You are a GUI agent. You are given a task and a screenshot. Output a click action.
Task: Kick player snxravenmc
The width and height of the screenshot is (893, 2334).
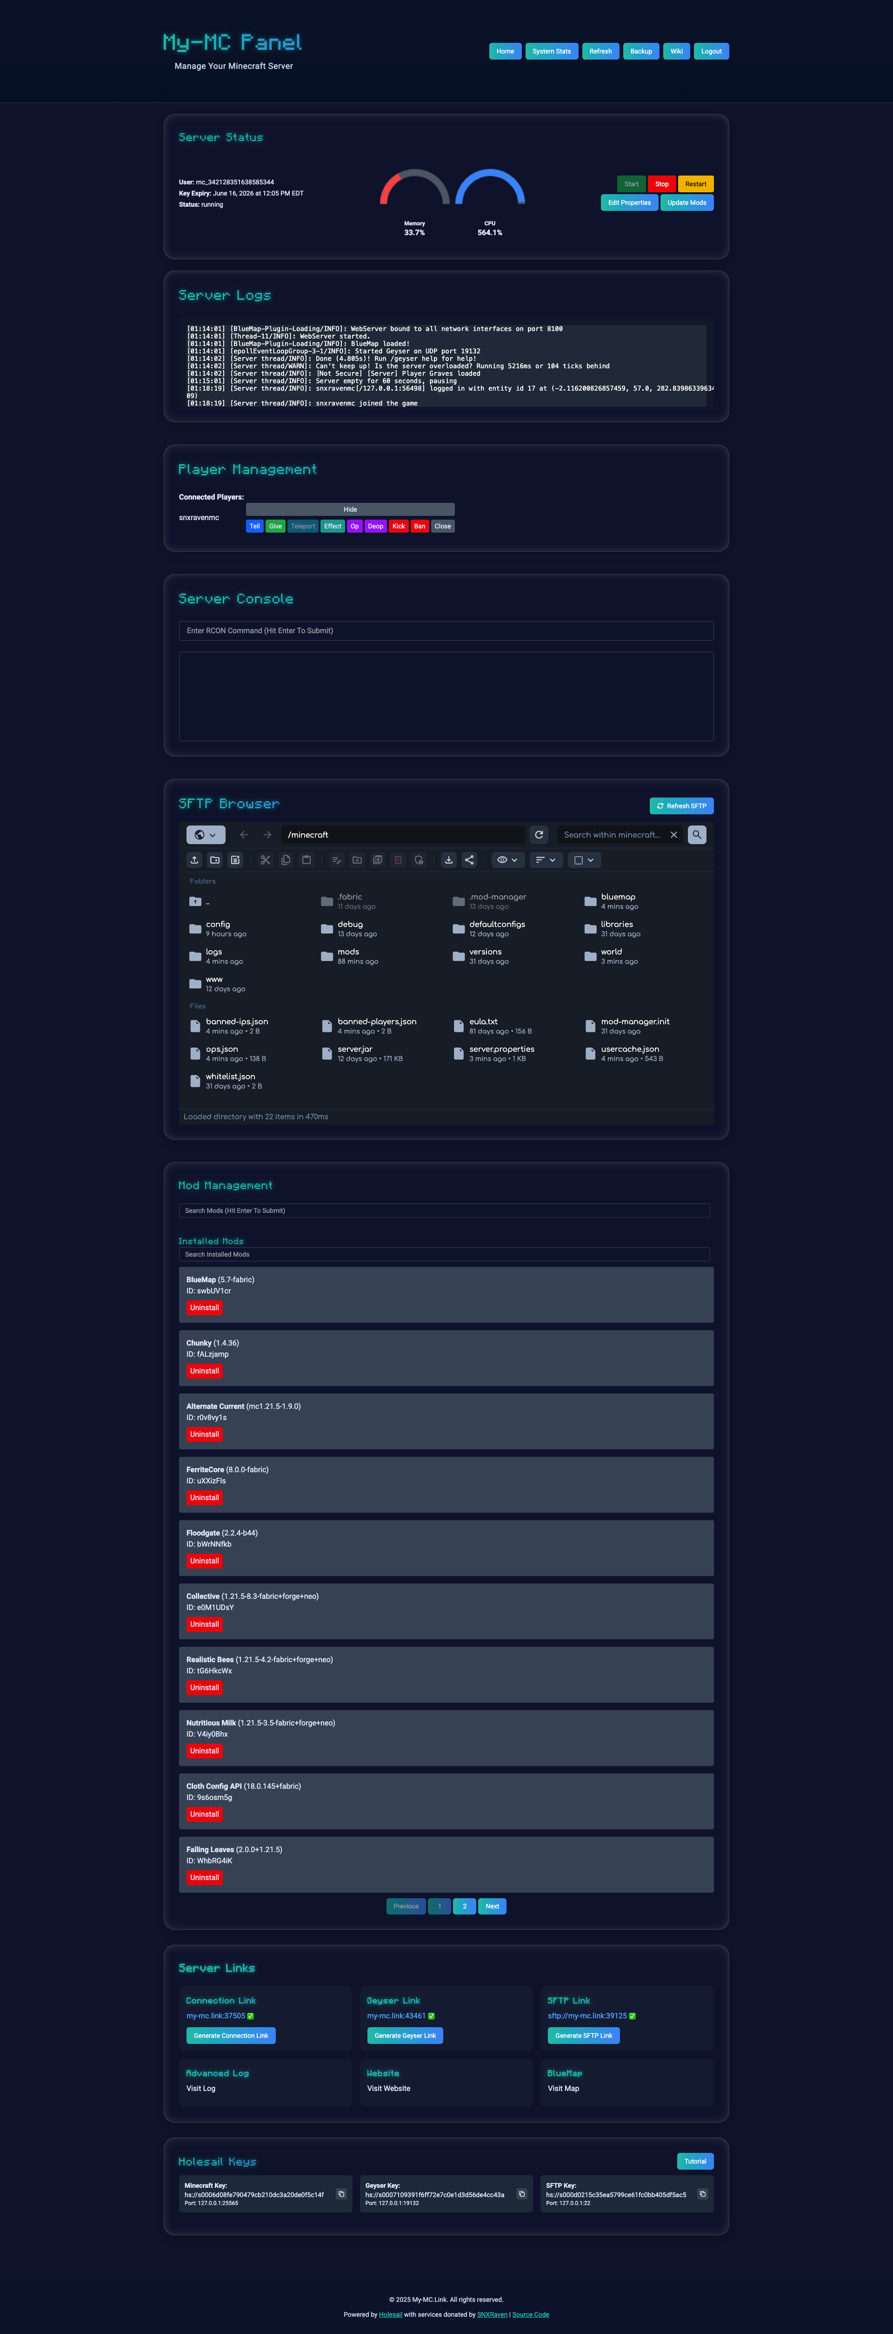point(398,527)
